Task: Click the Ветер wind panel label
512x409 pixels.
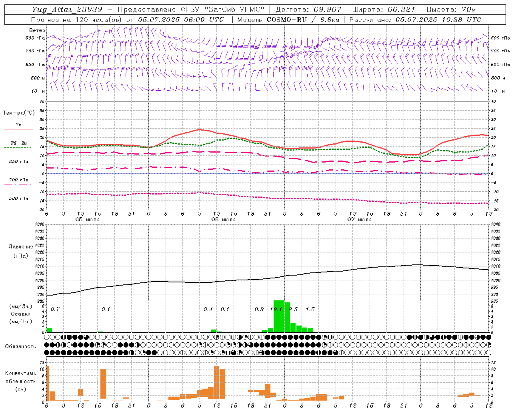Action: [37, 30]
